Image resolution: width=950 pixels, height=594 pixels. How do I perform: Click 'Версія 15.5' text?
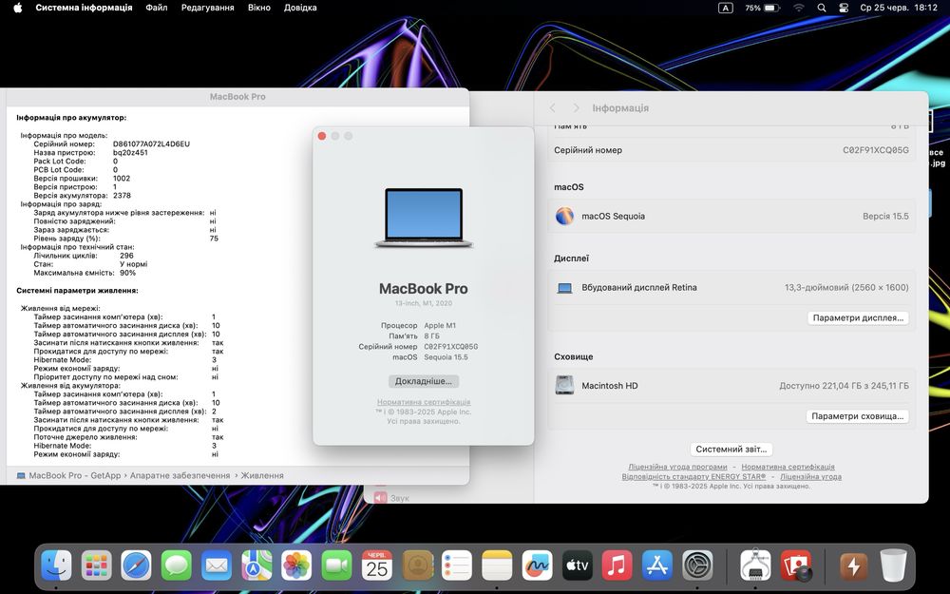click(x=885, y=216)
